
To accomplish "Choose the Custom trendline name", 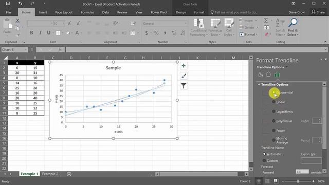I will tap(264, 161).
